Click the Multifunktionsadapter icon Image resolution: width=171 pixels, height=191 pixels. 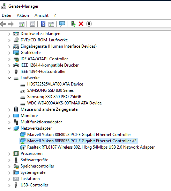click(16, 122)
